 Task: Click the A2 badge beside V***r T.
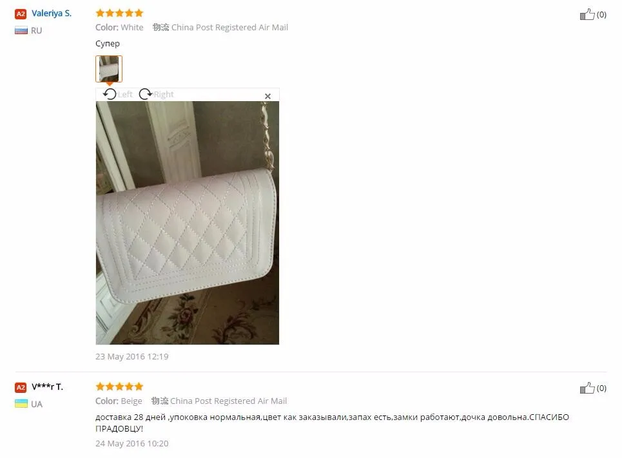point(21,387)
